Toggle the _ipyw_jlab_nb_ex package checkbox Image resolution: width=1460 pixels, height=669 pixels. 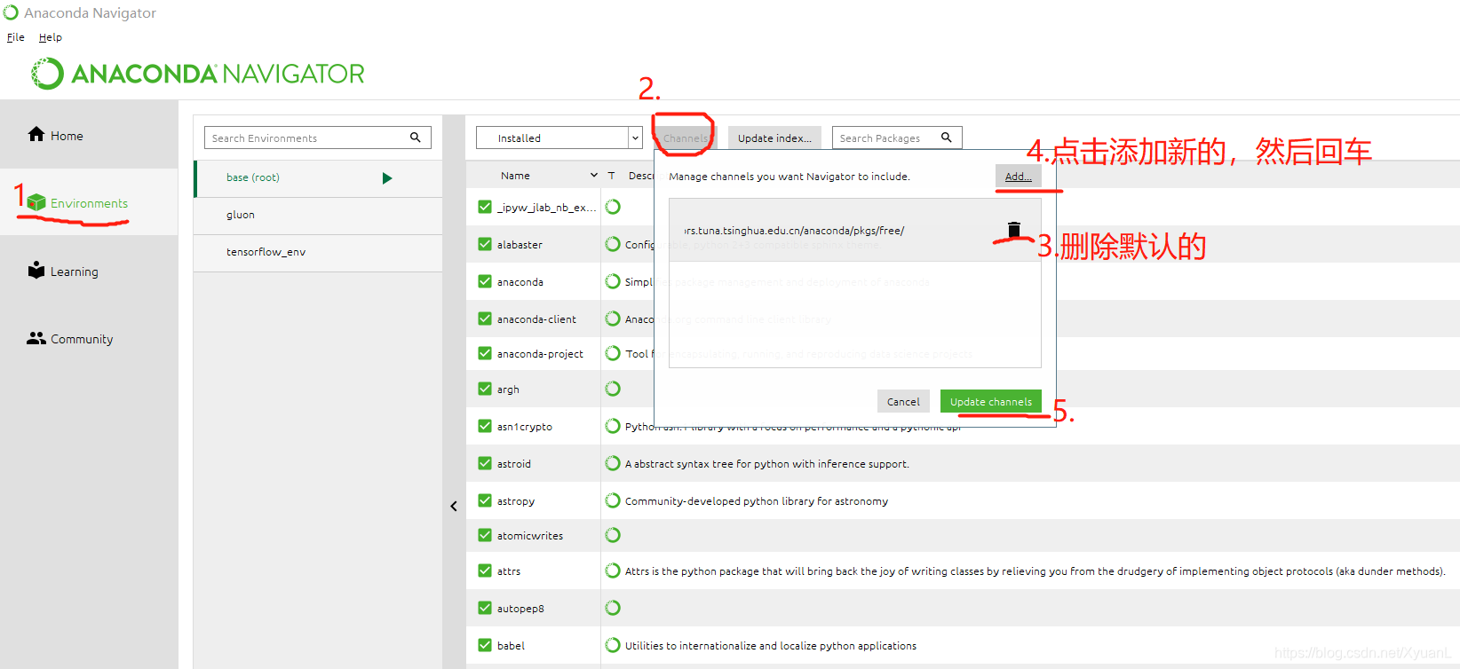coord(485,207)
